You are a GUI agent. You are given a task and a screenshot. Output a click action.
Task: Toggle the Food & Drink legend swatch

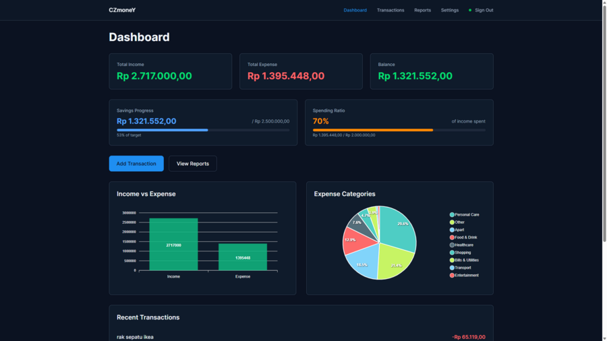point(452,237)
